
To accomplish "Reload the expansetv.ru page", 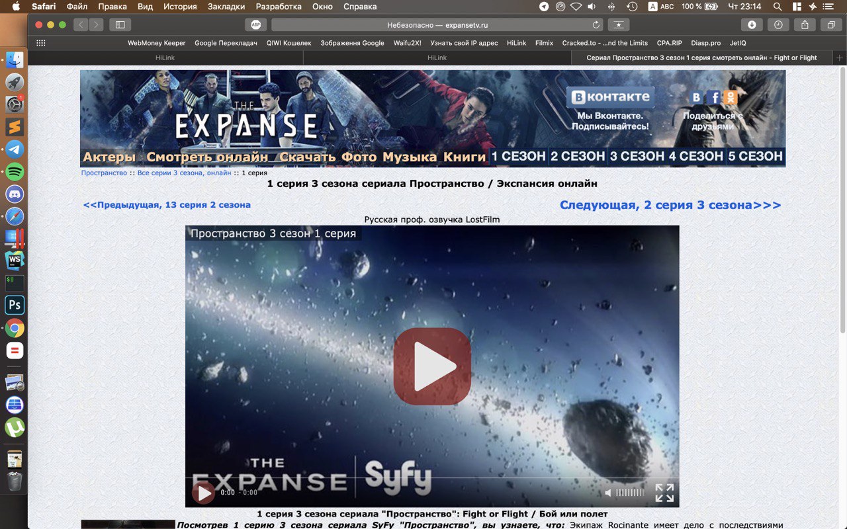I will point(596,24).
